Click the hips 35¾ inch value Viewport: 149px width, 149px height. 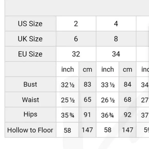68,115
